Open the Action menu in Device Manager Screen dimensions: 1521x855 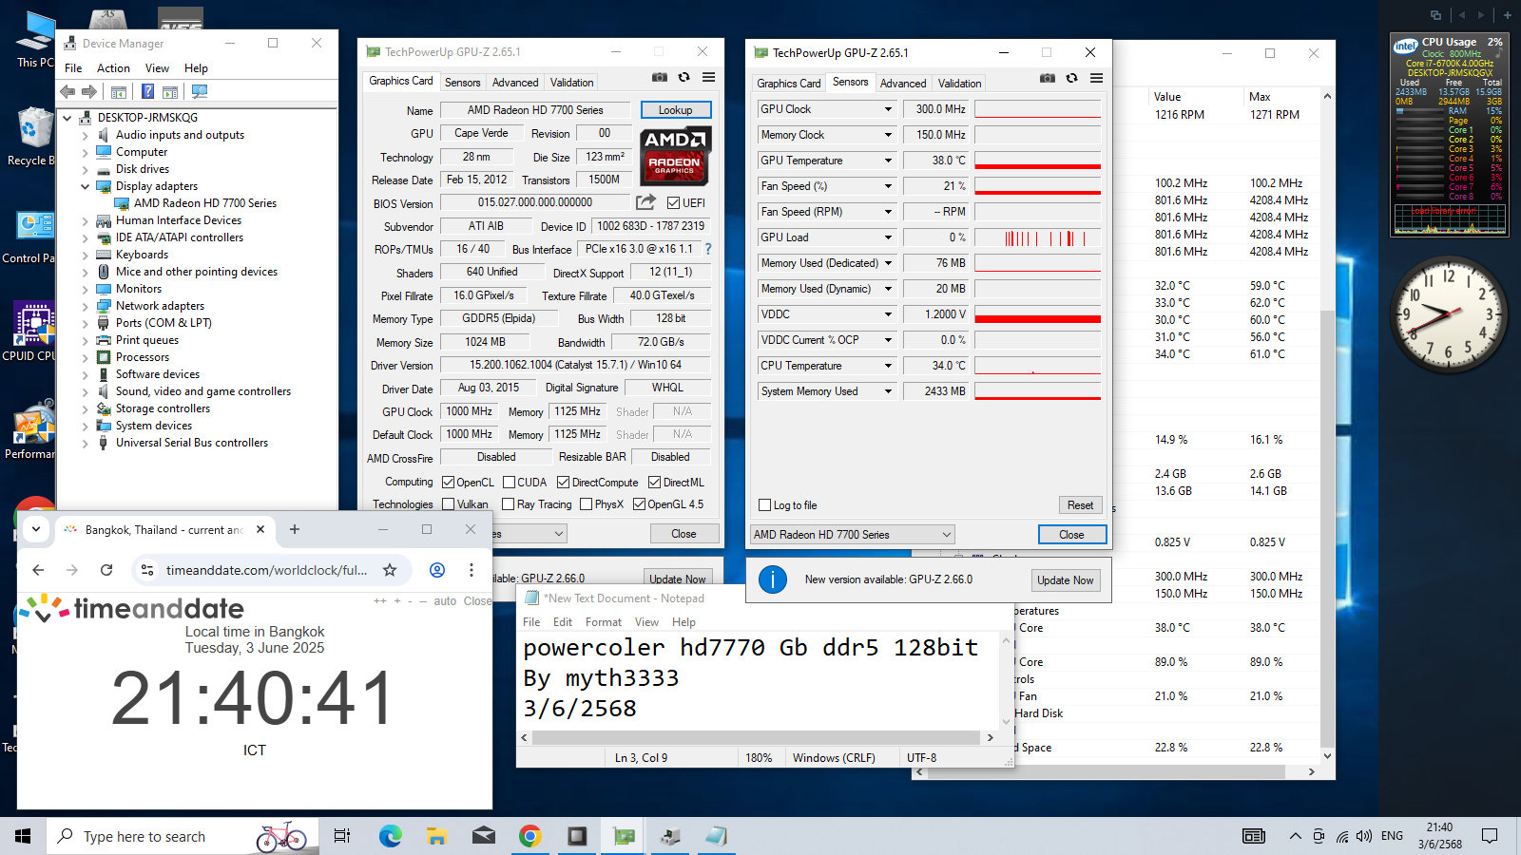[x=113, y=68]
